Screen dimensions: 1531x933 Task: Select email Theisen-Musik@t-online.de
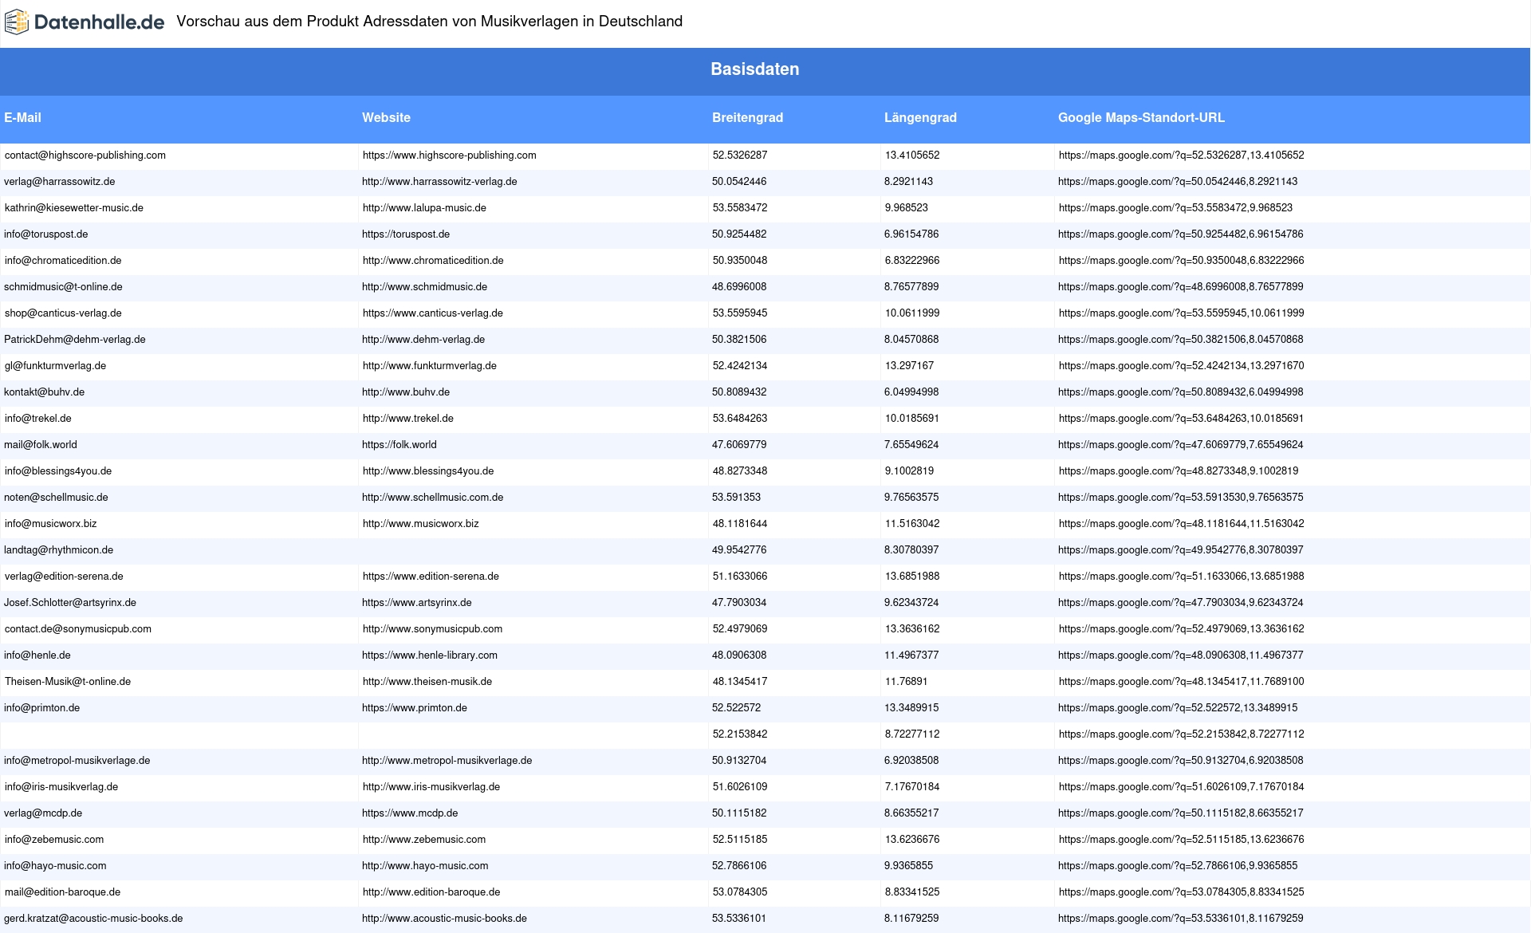(68, 682)
